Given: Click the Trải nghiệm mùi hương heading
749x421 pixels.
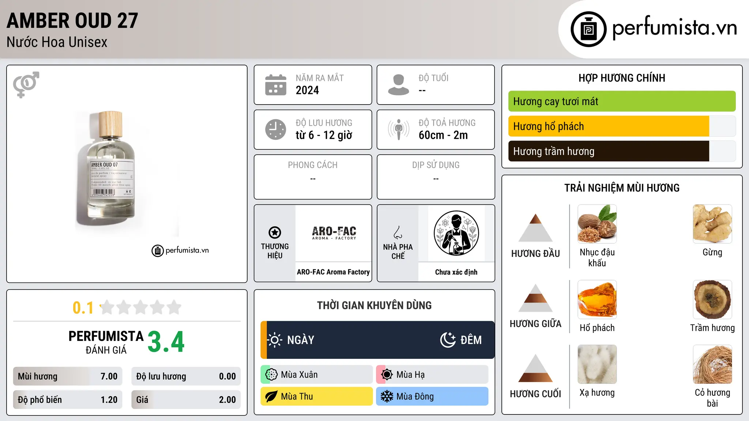Looking at the screenshot, I should pyautogui.click(x=622, y=188).
